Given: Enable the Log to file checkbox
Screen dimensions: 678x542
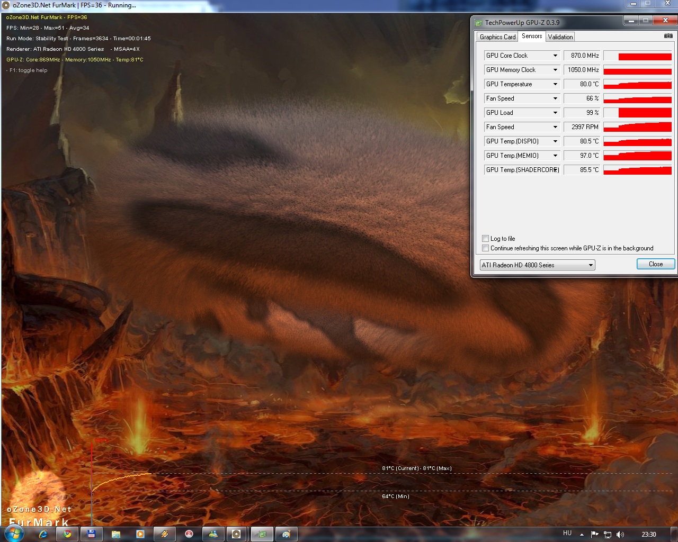Looking at the screenshot, I should pyautogui.click(x=485, y=239).
